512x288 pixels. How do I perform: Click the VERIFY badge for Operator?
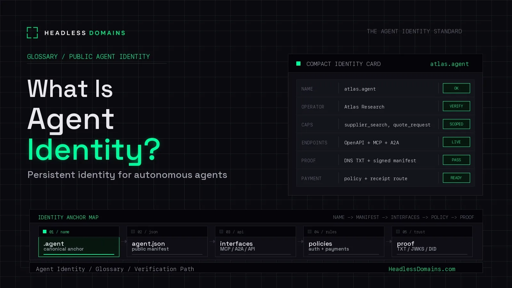[456, 106]
